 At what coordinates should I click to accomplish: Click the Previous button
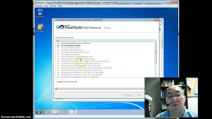128,95
